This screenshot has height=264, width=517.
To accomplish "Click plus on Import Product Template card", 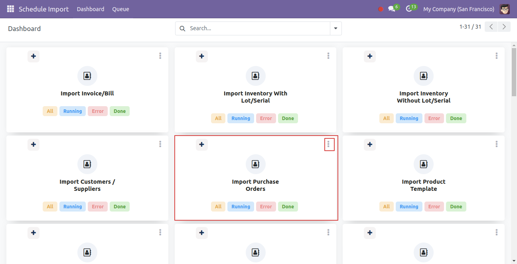I will pos(370,145).
